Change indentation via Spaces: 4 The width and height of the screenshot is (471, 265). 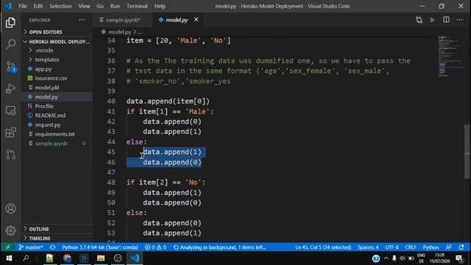pos(368,247)
